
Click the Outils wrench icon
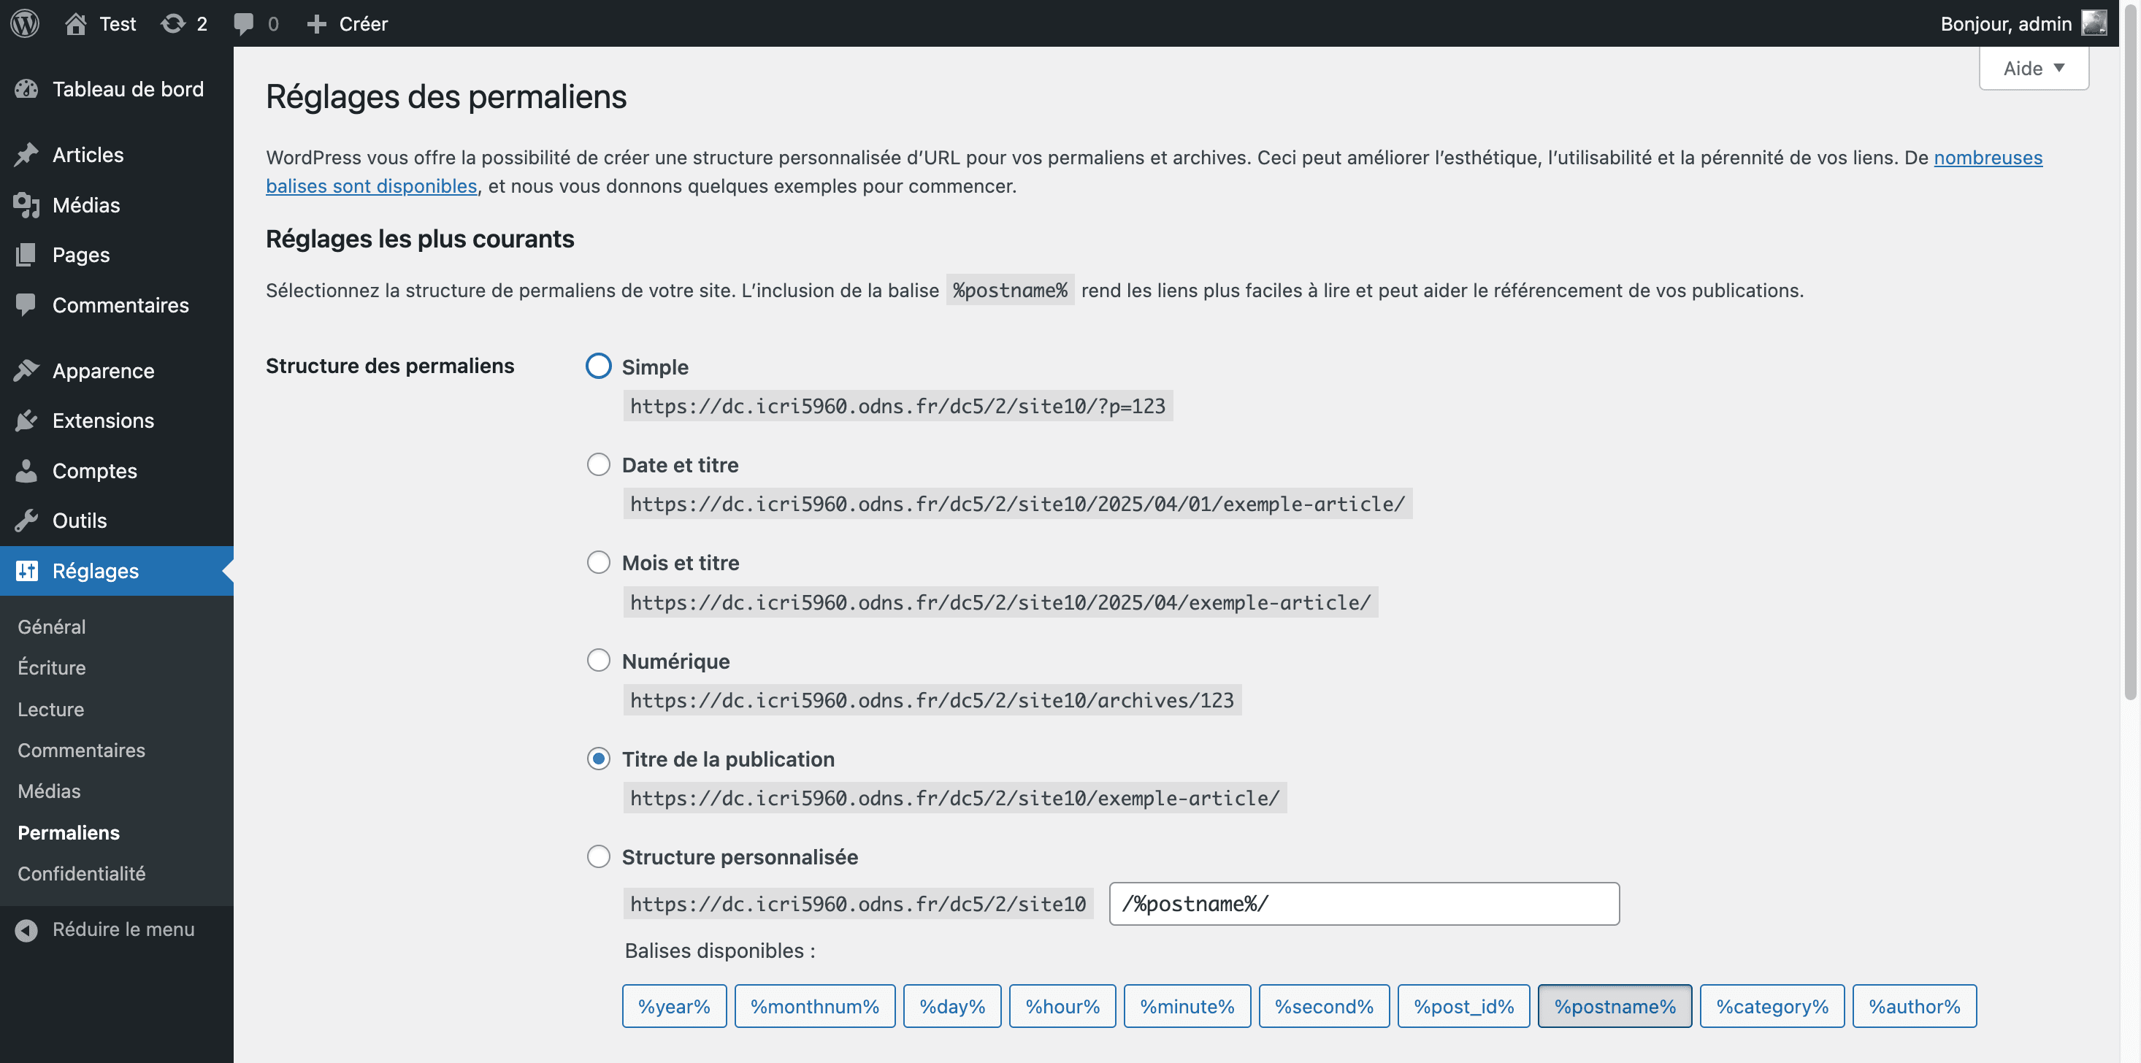26,521
